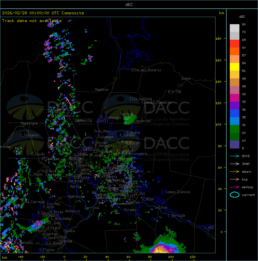Click the magenta echo cell near TUPUNGATO
The image size is (258, 261).
(39, 223)
